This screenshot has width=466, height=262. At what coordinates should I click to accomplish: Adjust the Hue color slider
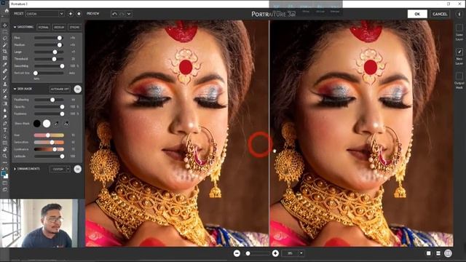(x=49, y=135)
